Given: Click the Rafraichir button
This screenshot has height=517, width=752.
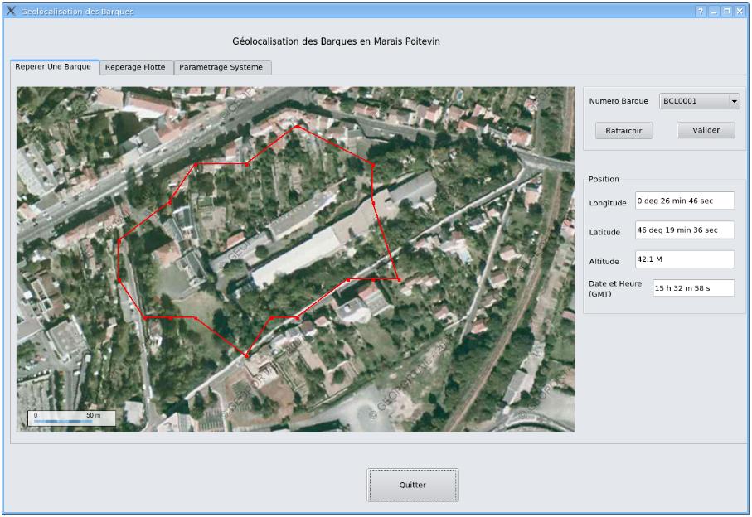Looking at the screenshot, I should pos(623,130).
